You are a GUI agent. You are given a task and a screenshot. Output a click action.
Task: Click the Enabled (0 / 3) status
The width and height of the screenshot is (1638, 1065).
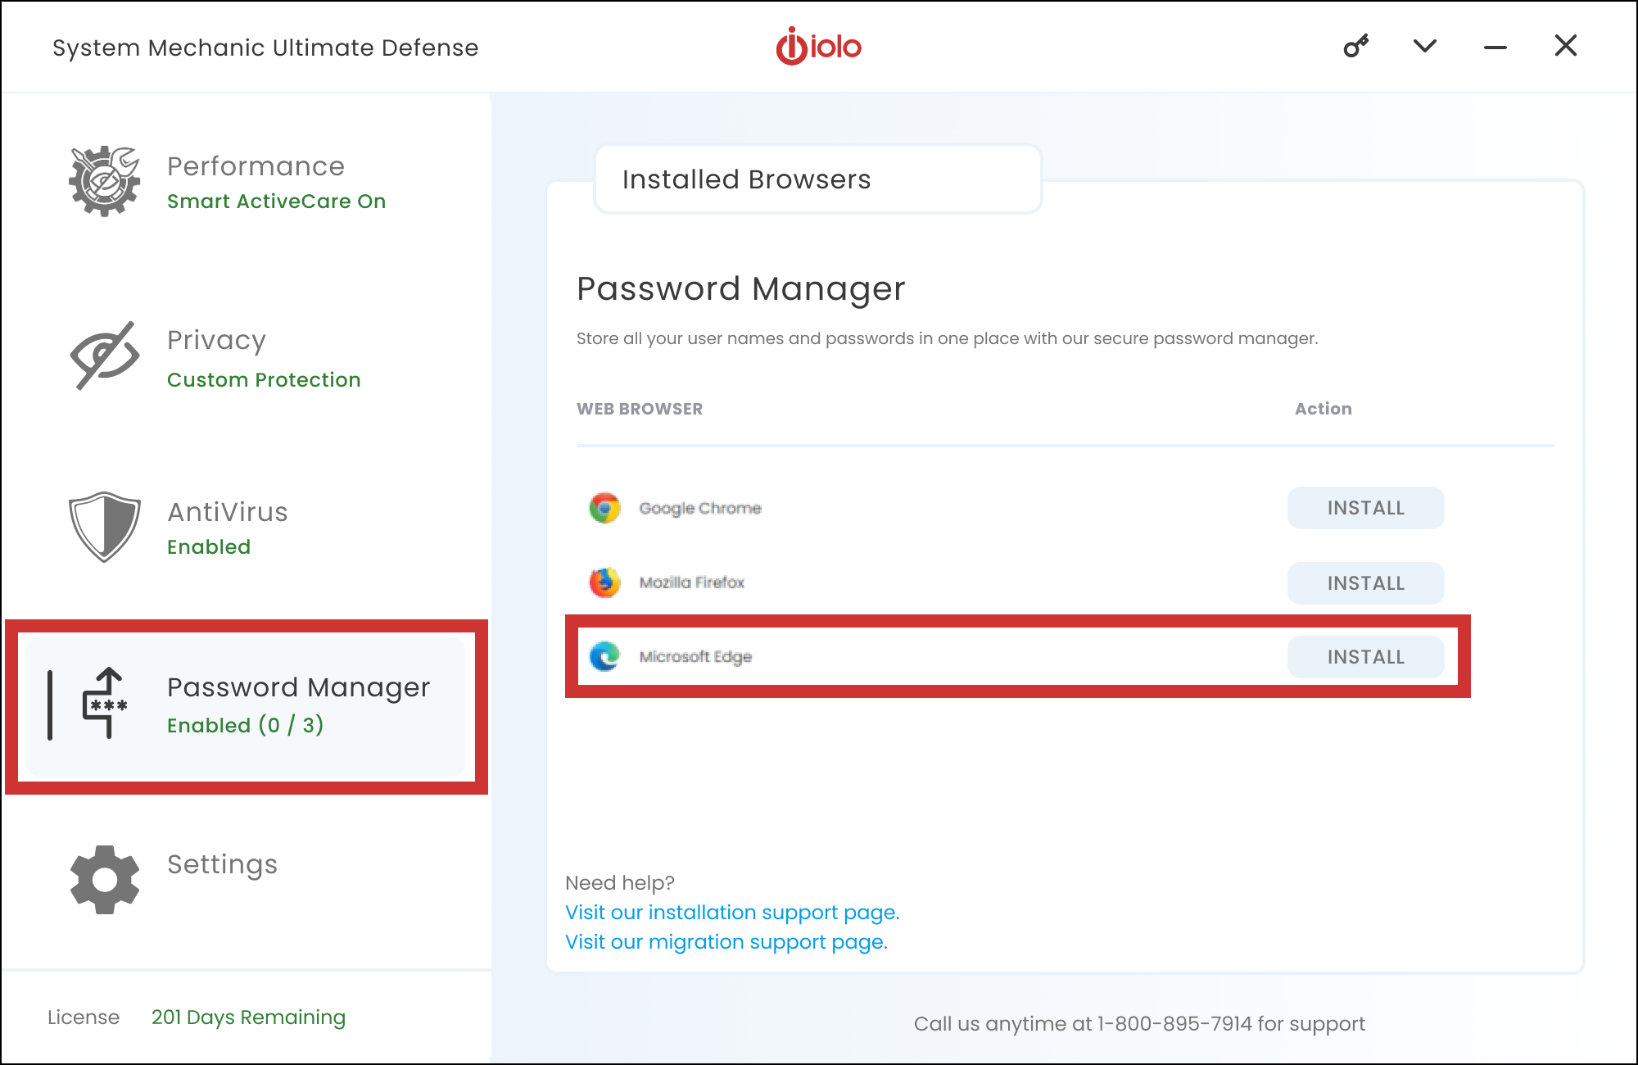coord(245,725)
